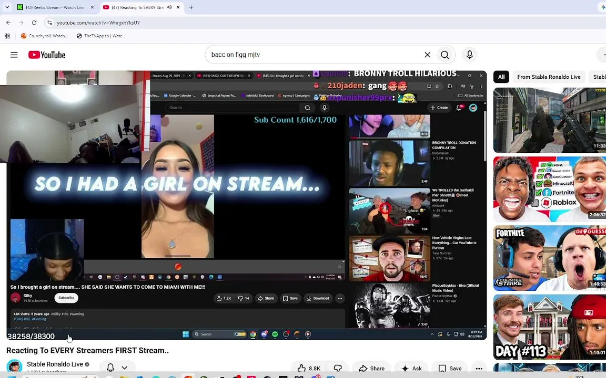Open the Fortnite Counter Strike thumbnail video

550,258
